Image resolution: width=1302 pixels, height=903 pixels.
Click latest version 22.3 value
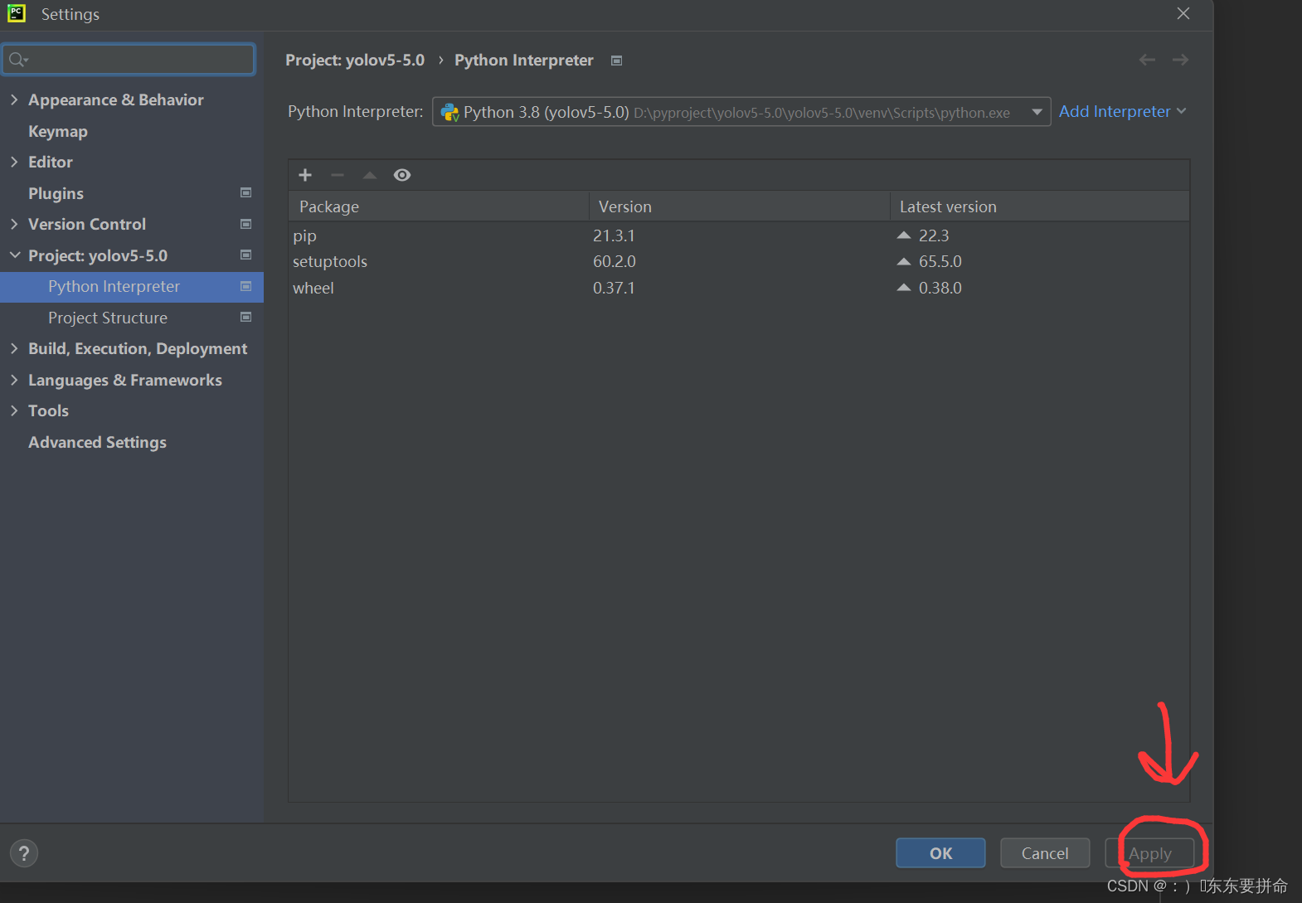coord(934,235)
